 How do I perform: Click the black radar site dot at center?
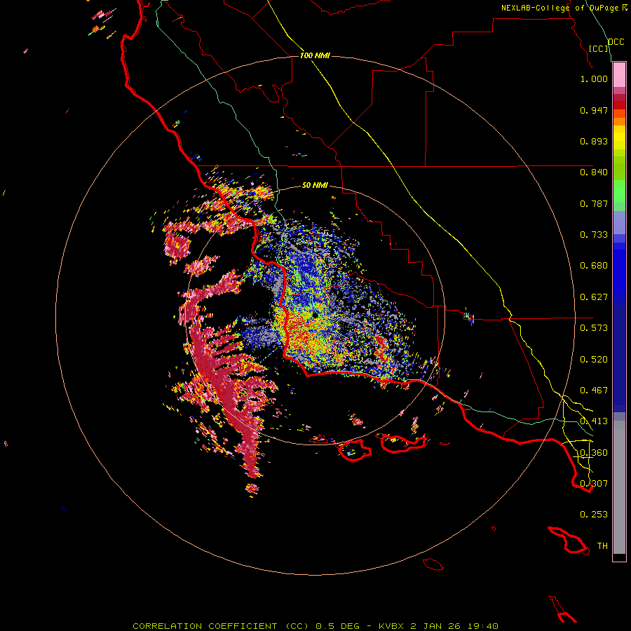pyautogui.click(x=315, y=315)
